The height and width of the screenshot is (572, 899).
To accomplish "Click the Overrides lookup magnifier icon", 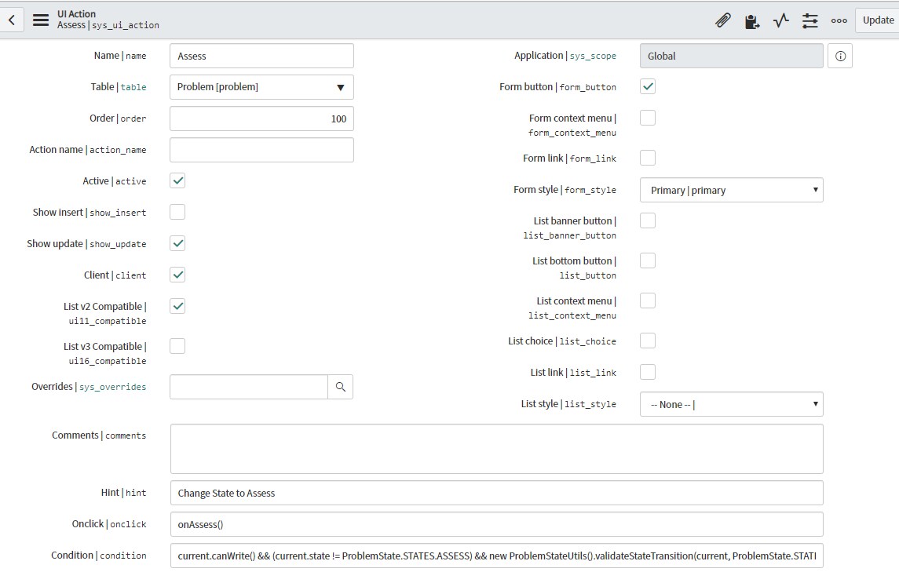I will (340, 387).
